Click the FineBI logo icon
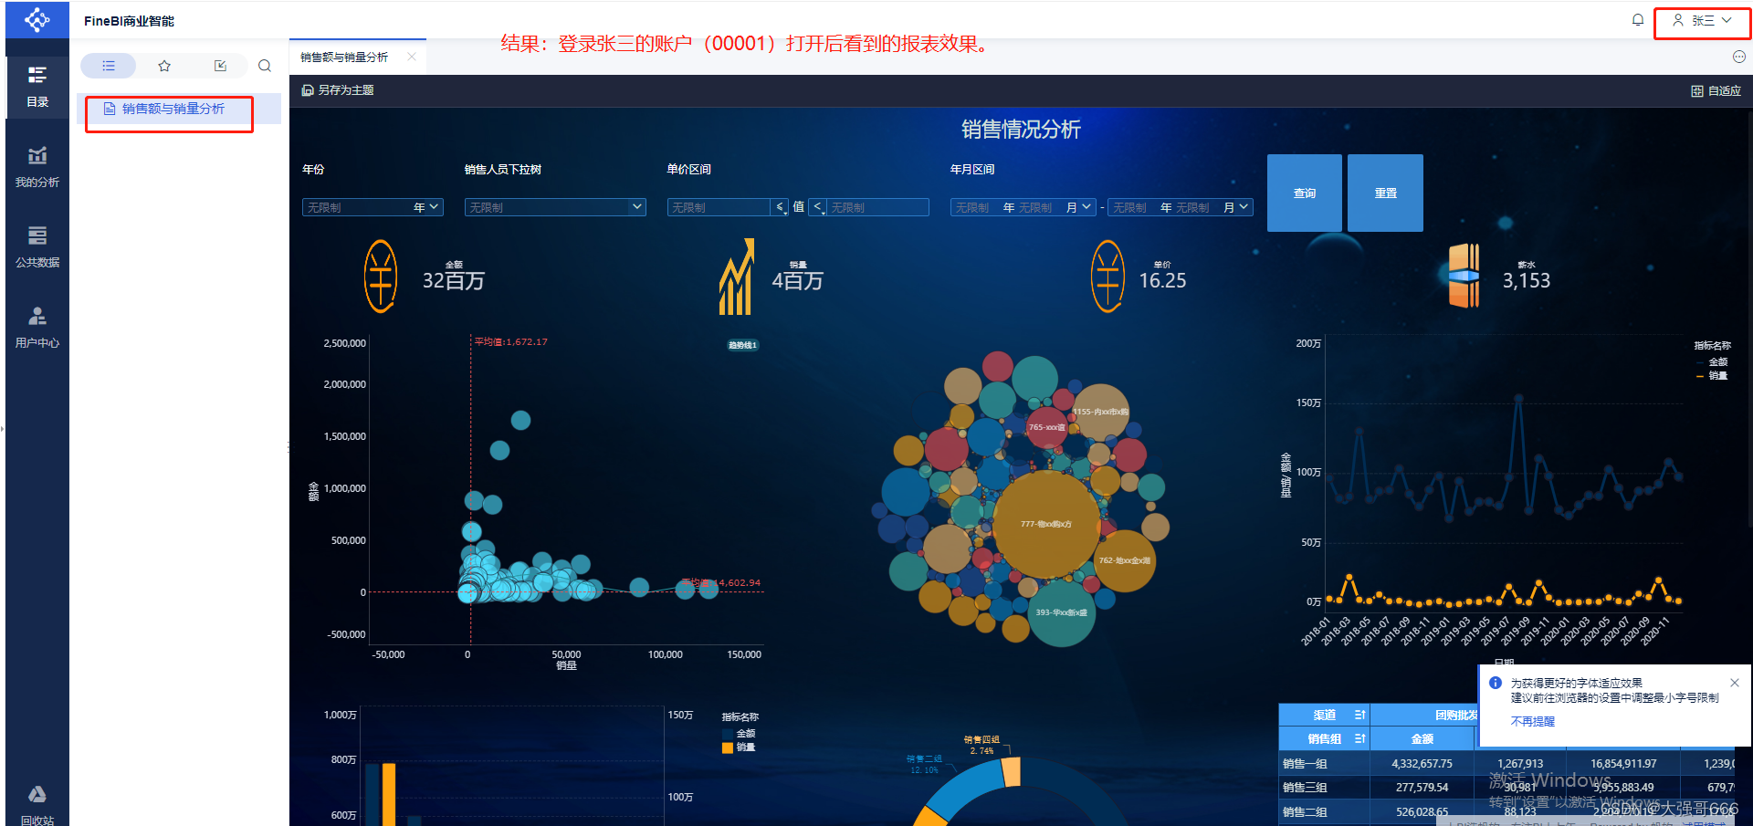Image resolution: width=1753 pixels, height=826 pixels. pos(37,19)
